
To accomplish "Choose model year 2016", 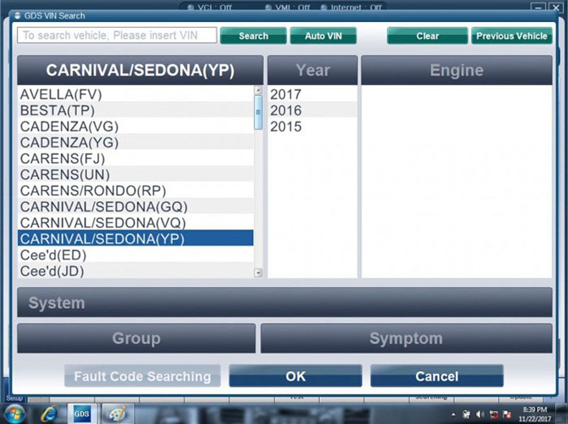I will coord(312,110).
